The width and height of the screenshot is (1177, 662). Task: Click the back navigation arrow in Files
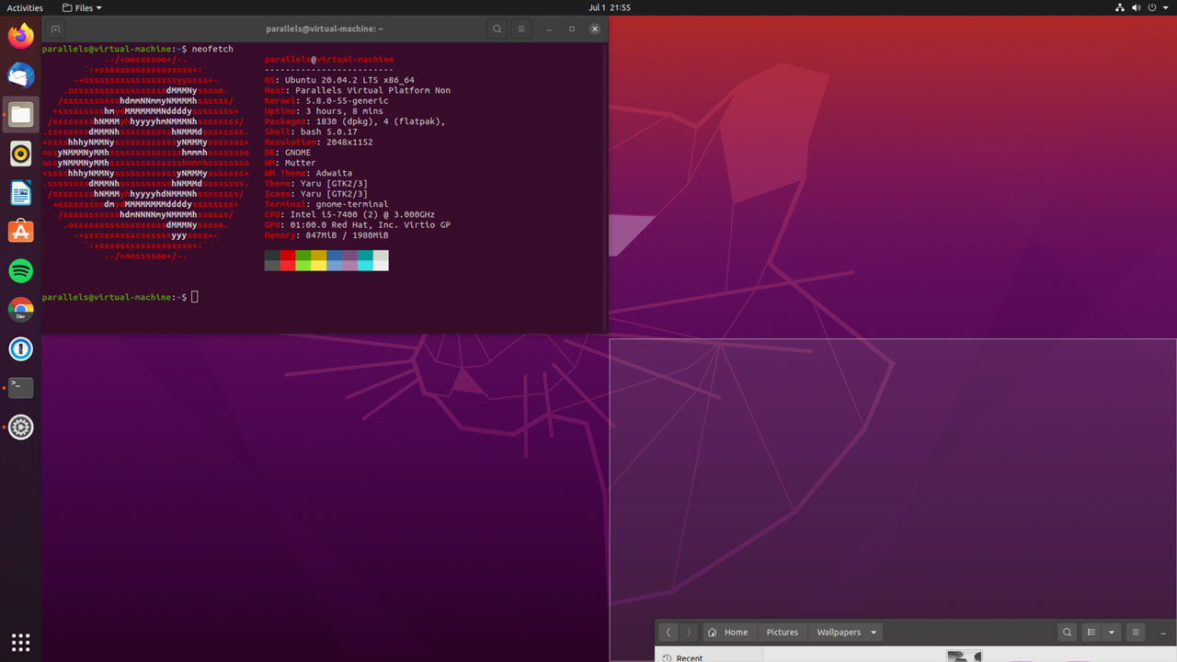pos(668,632)
